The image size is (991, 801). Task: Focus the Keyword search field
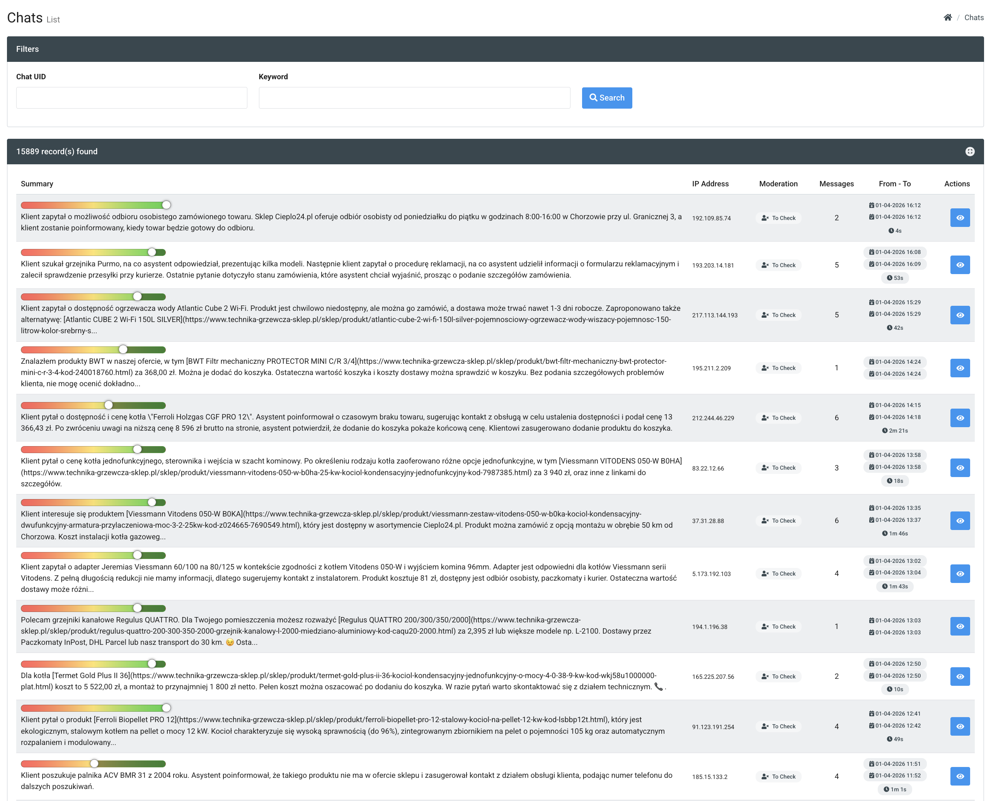[x=414, y=98]
